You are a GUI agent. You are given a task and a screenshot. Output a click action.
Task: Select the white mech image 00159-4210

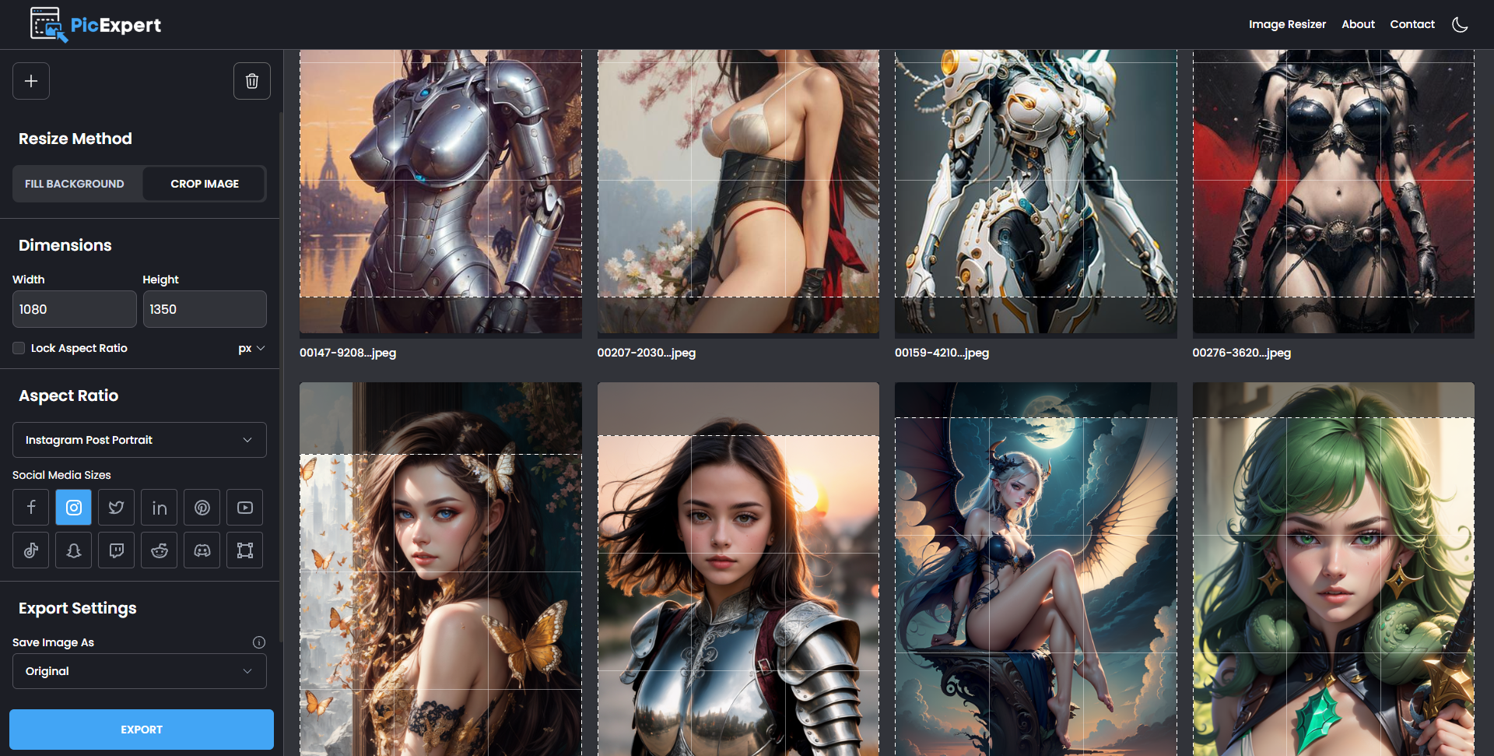(1036, 193)
